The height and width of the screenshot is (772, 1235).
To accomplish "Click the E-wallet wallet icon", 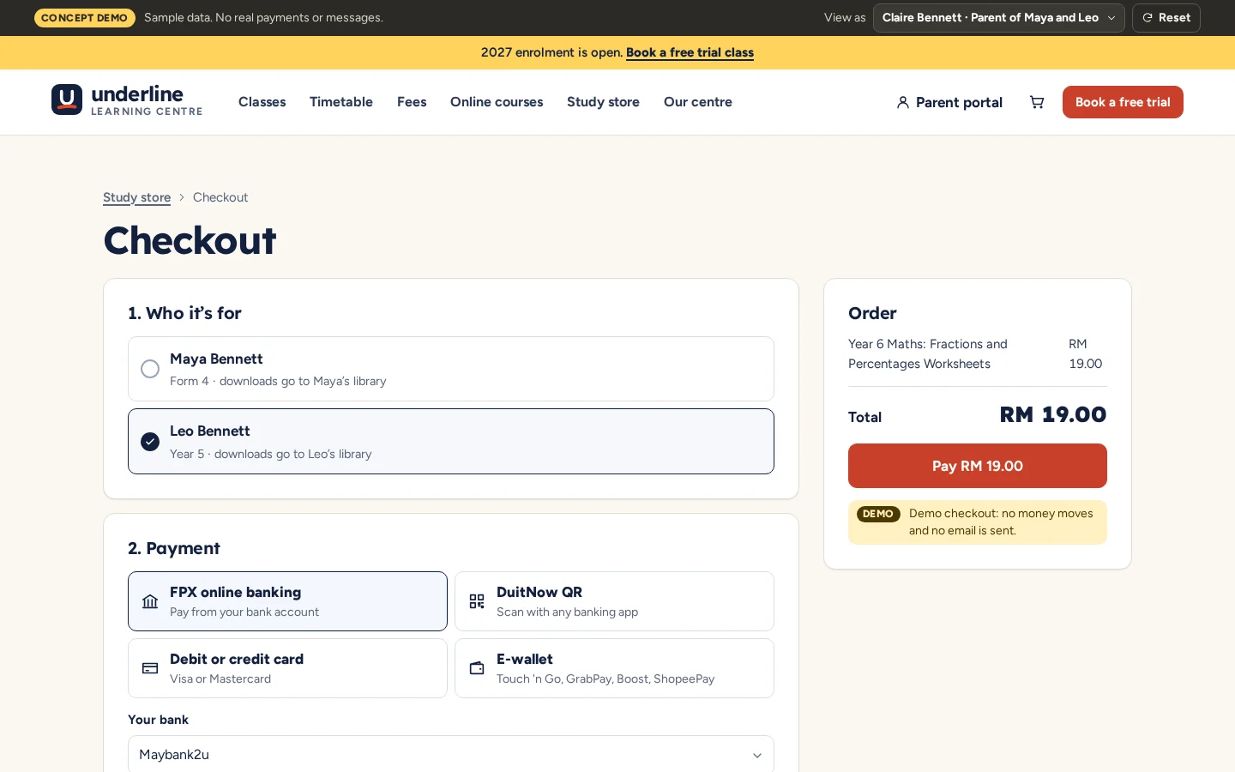I will [x=477, y=668].
